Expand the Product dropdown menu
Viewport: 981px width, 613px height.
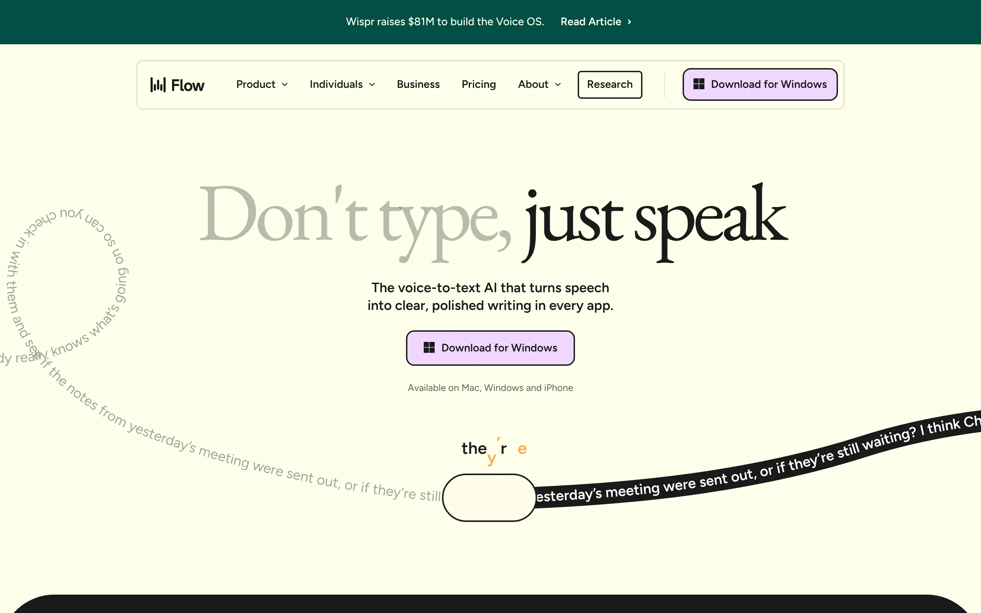[262, 84]
